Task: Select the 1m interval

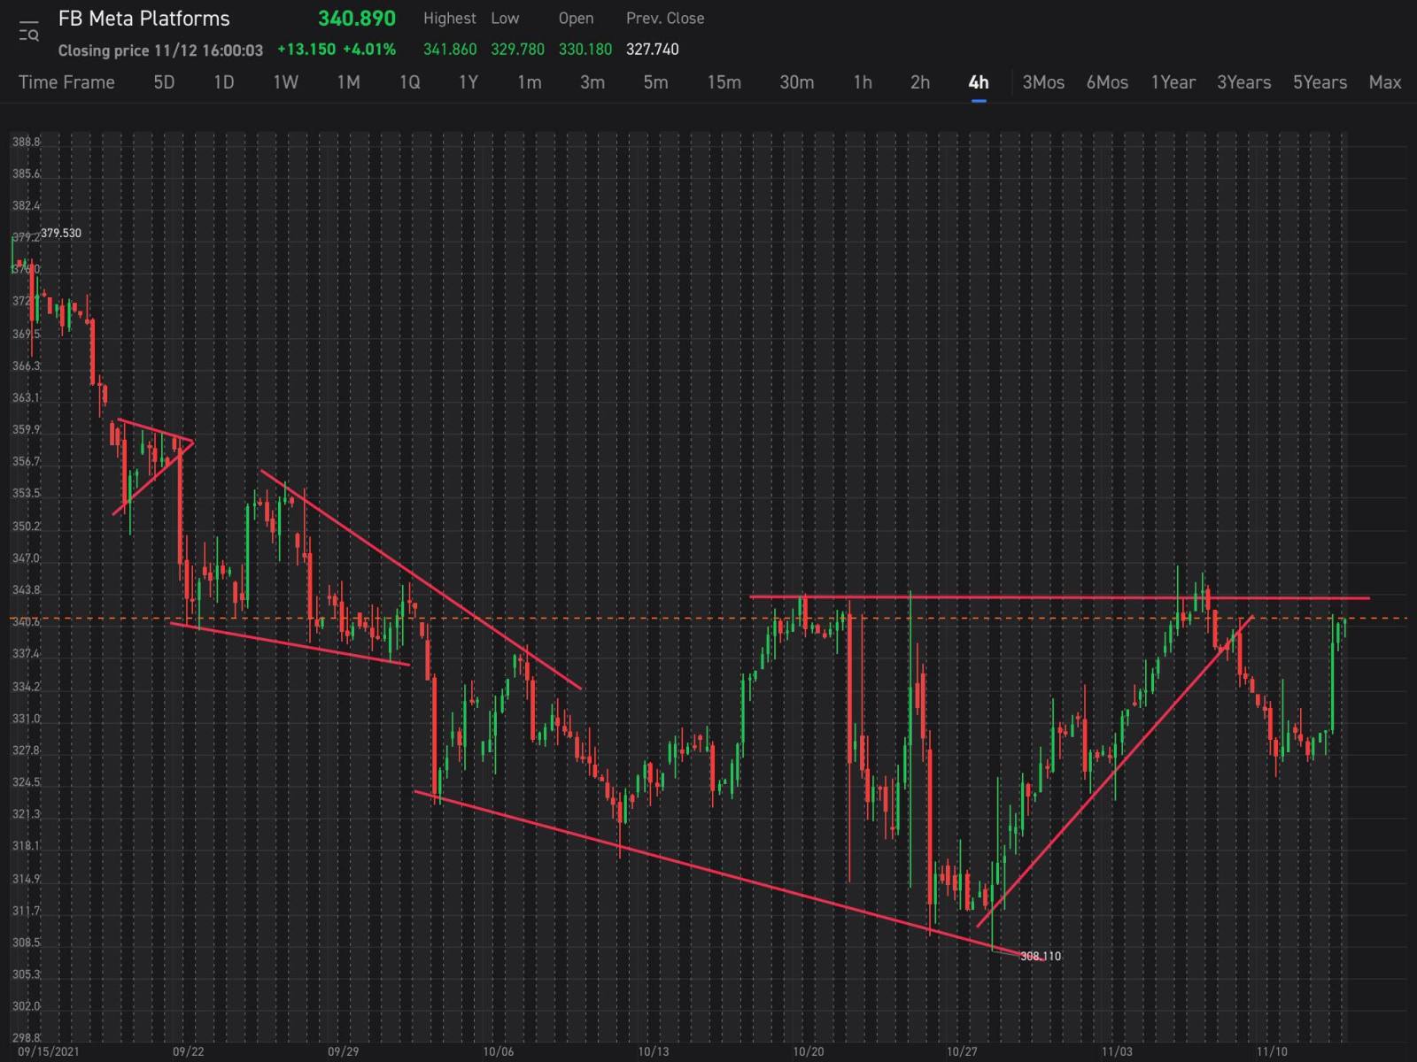Action: point(530,82)
